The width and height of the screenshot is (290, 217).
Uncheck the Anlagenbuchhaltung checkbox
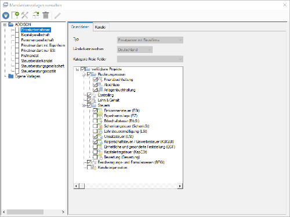95,90
